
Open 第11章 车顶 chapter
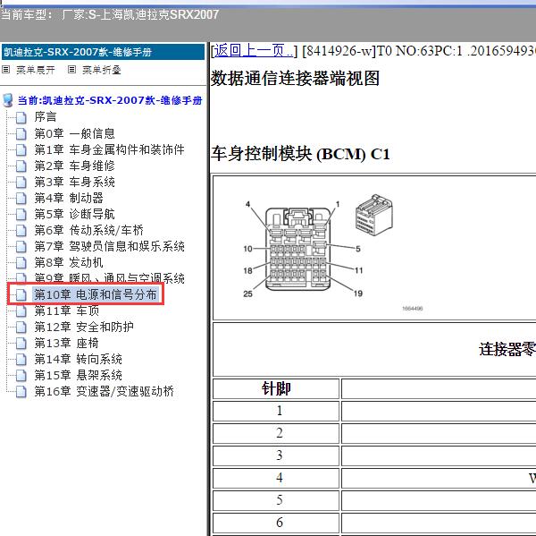[x=67, y=311]
